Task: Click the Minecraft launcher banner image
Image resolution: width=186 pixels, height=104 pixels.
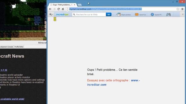Action: (x=23, y=20)
